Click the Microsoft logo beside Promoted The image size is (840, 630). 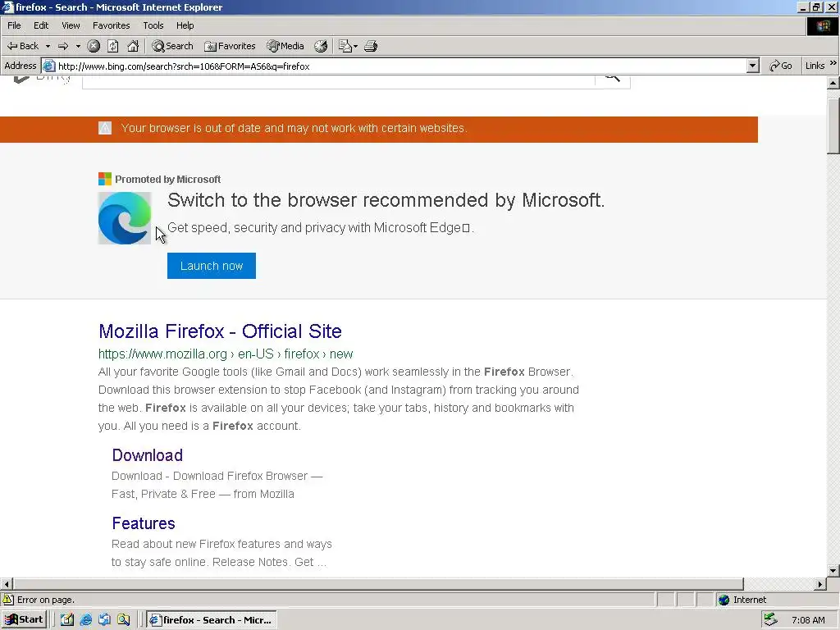click(104, 178)
